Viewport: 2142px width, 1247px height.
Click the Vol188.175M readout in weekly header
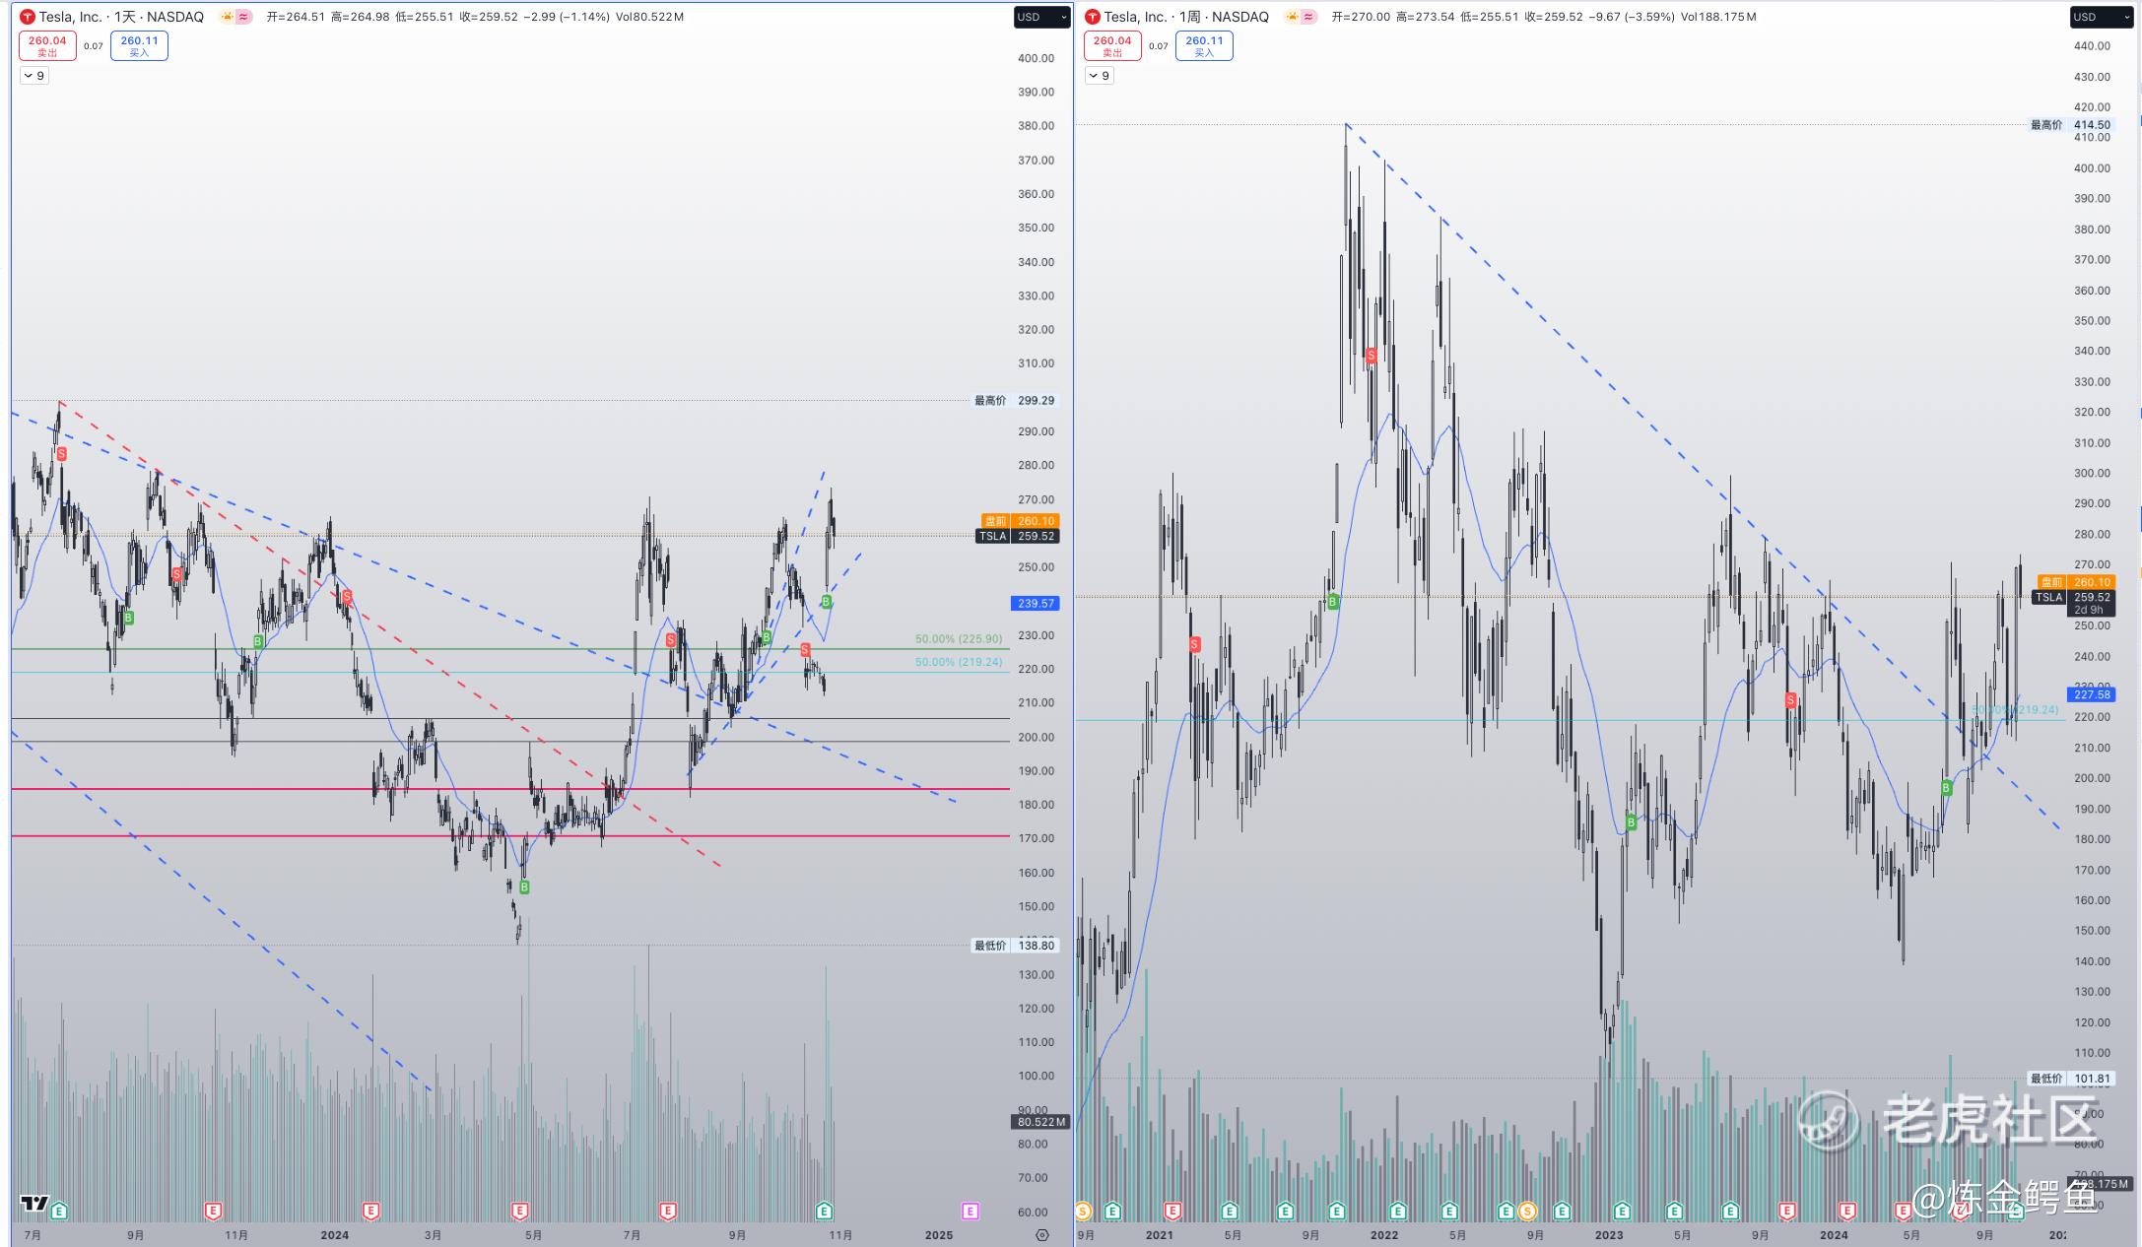pyautogui.click(x=1719, y=17)
